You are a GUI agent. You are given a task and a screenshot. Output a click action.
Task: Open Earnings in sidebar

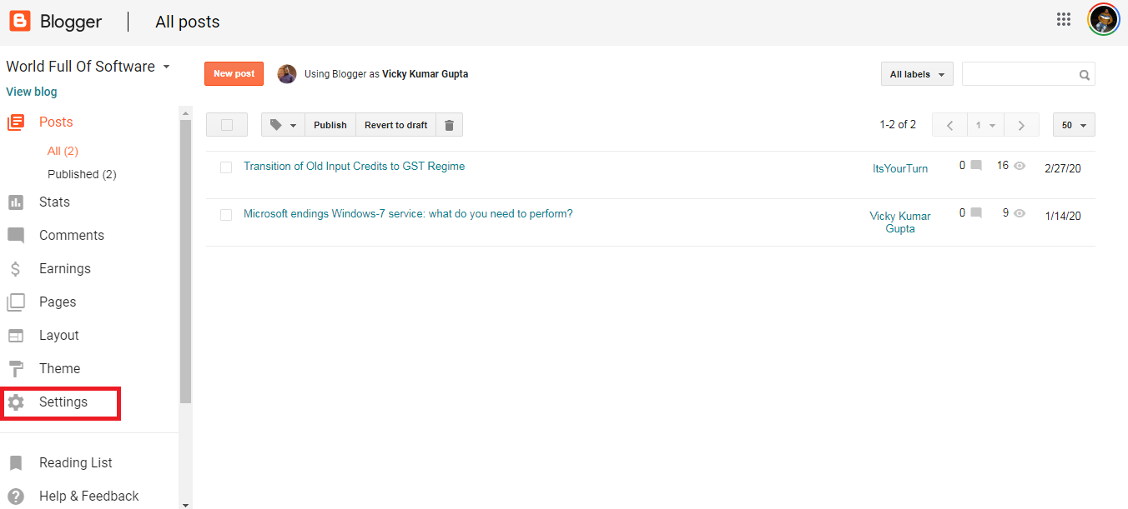(x=65, y=269)
